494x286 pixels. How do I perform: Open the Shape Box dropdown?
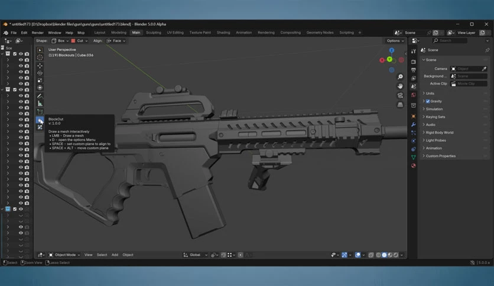coord(60,41)
